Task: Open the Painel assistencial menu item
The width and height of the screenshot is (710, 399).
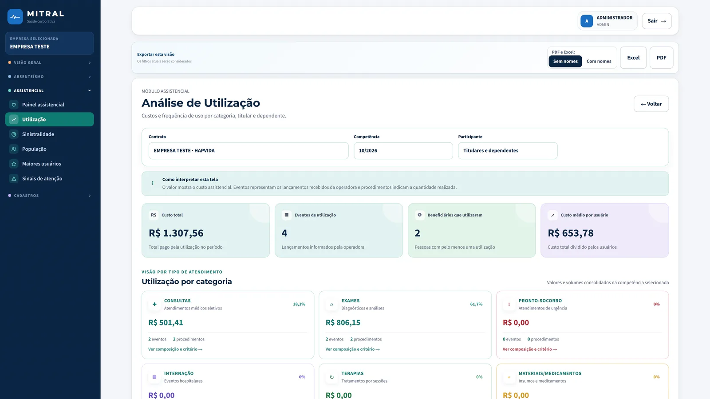Action: [49, 105]
